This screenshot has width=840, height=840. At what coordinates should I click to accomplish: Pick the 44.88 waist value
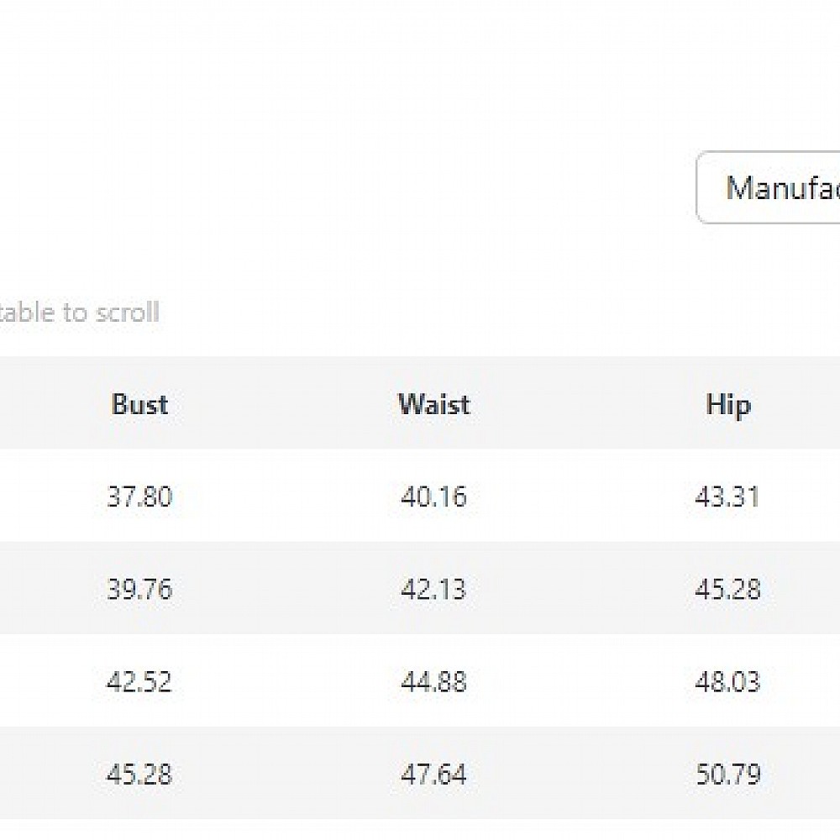tap(433, 681)
